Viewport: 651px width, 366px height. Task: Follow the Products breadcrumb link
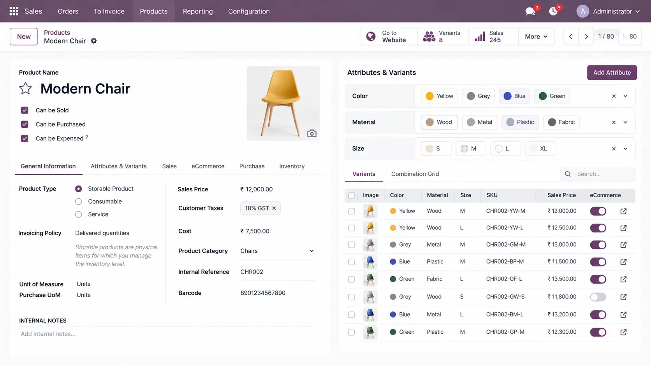pyautogui.click(x=57, y=33)
